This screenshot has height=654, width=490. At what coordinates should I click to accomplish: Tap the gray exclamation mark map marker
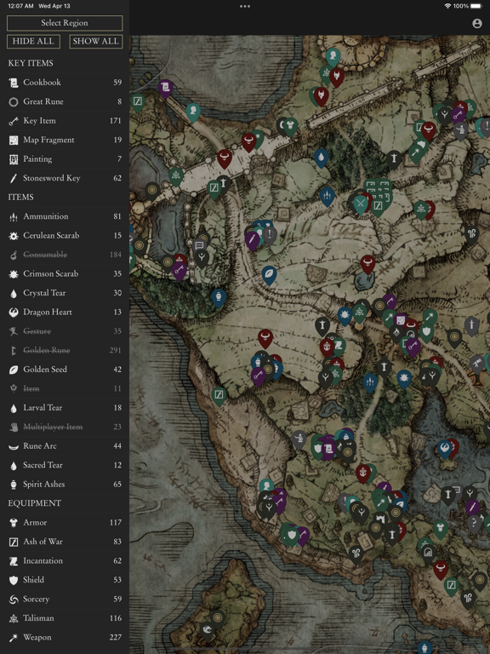(x=270, y=234)
